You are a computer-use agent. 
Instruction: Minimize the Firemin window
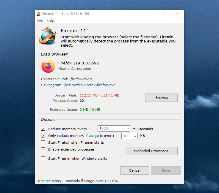150,14
